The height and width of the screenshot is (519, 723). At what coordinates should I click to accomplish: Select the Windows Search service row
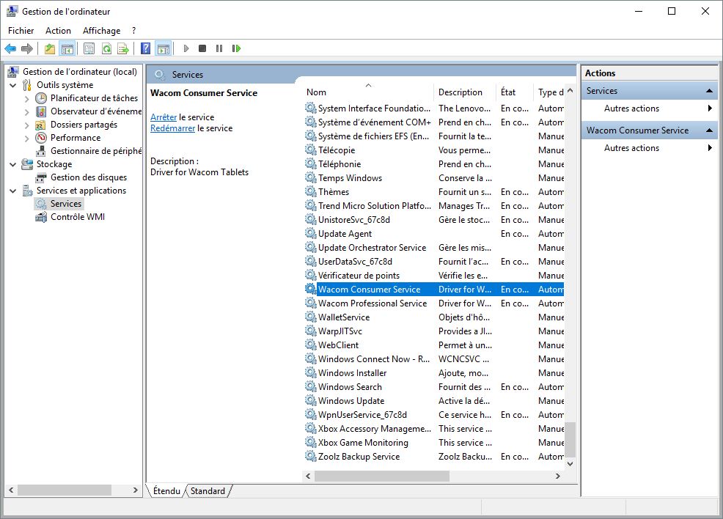click(434, 387)
